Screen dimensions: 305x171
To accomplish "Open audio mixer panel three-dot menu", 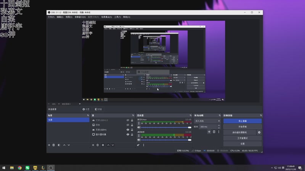I will click(x=144, y=145).
